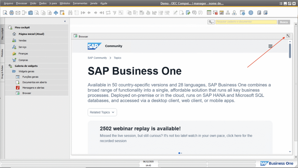Click the Topics breadcrumb link
Screen dimensions: 298x168
(x=118, y=58)
